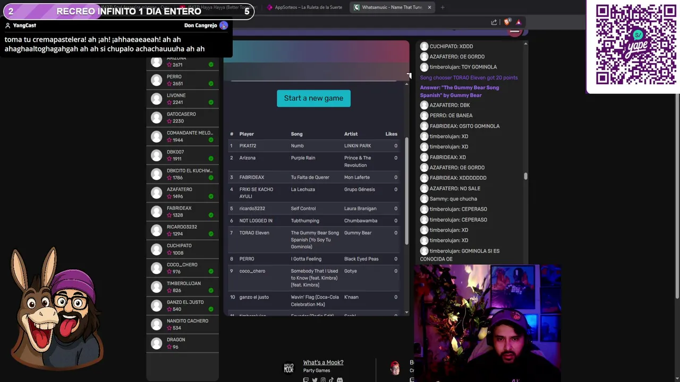680x382 pixels.
Task: Click AZAFATERO avatar in player list
Action: [156, 193]
